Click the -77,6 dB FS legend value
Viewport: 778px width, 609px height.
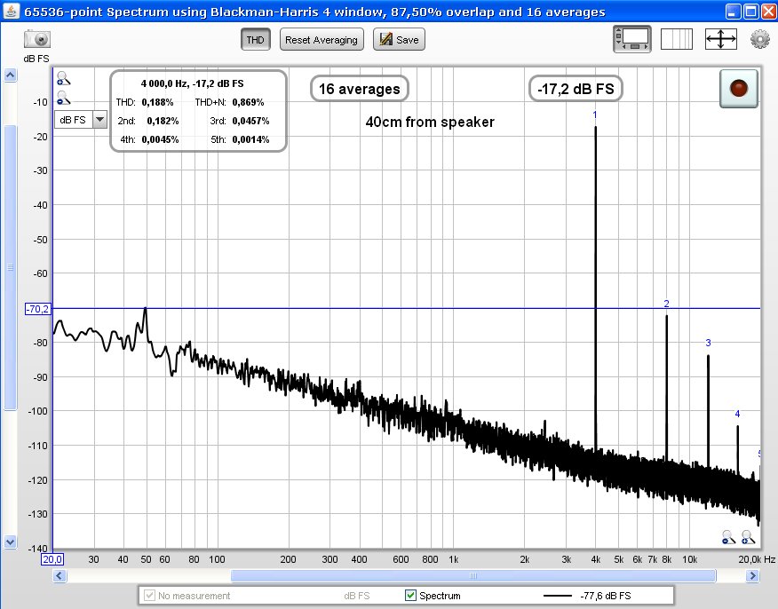[x=606, y=596]
